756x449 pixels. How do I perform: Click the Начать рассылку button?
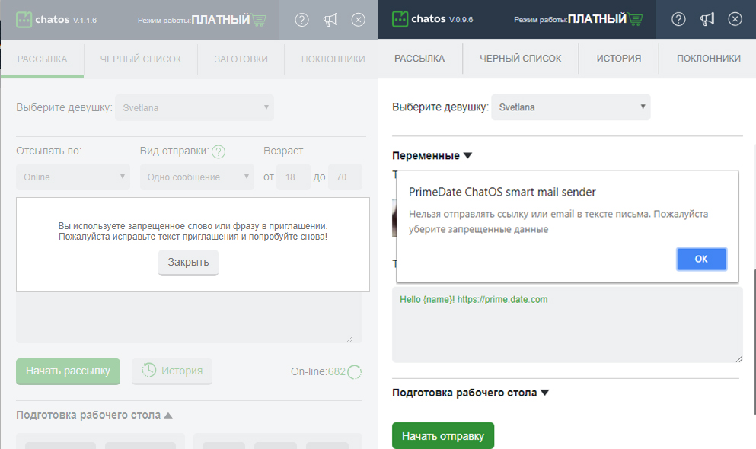[68, 371]
